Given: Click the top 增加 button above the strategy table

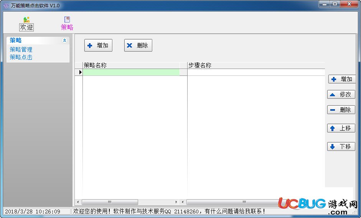Looking at the screenshot, I should click(98, 45).
